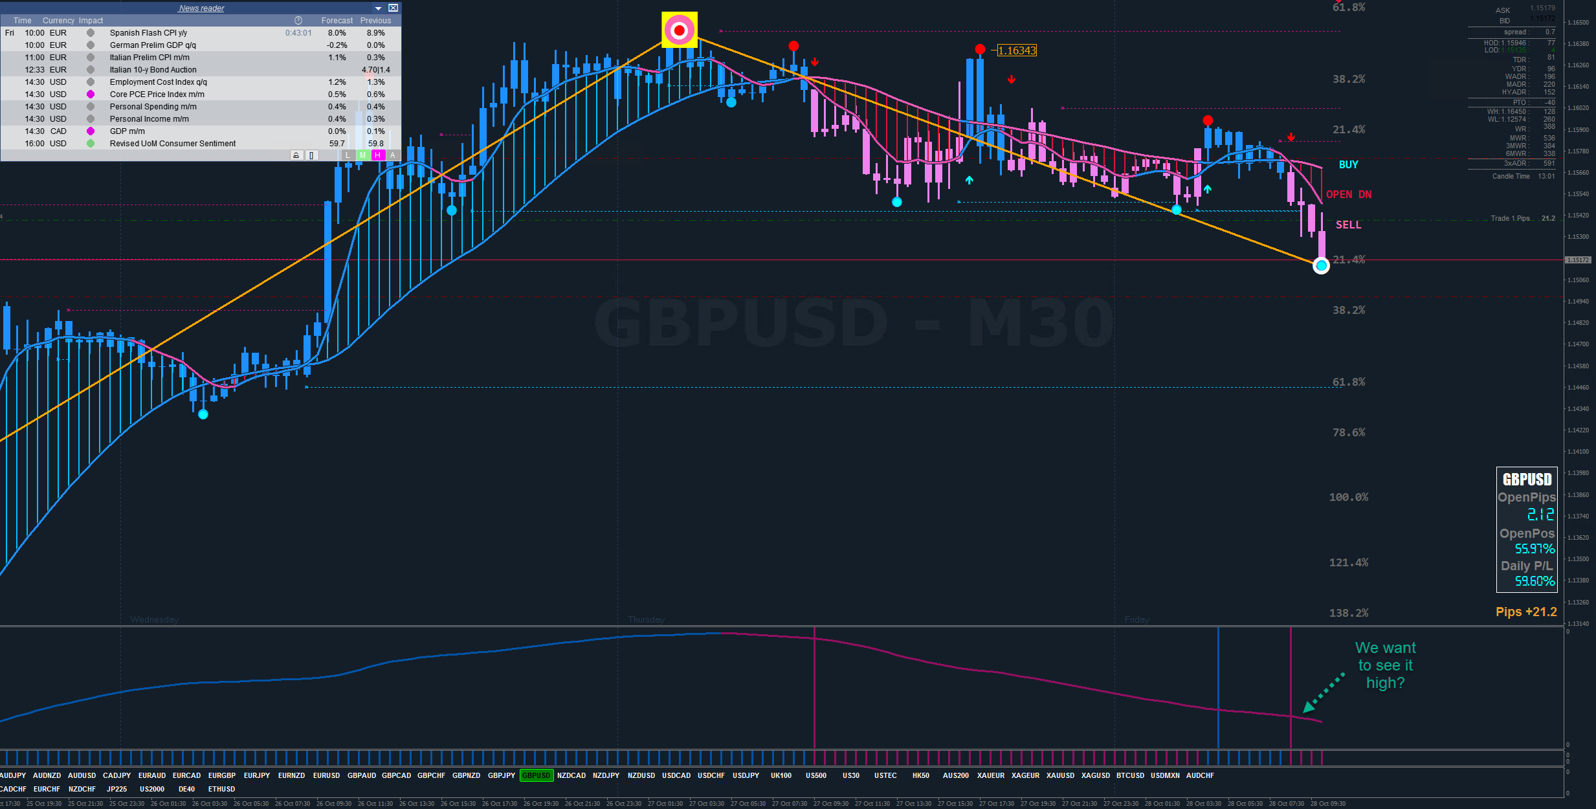Click green impact dot for UoM Consumer Sentiment

click(91, 144)
